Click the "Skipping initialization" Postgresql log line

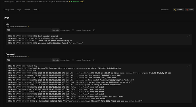(x=64, y=68)
